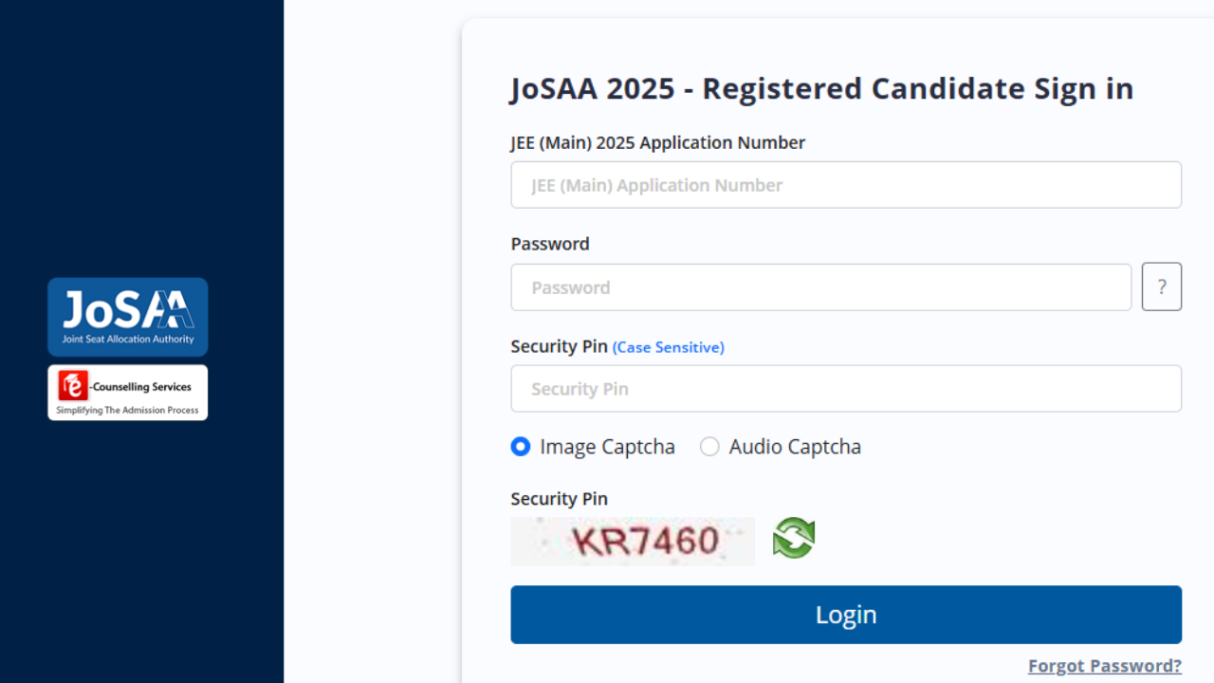
Task: Click the JoSAA logo
Action: point(128,310)
